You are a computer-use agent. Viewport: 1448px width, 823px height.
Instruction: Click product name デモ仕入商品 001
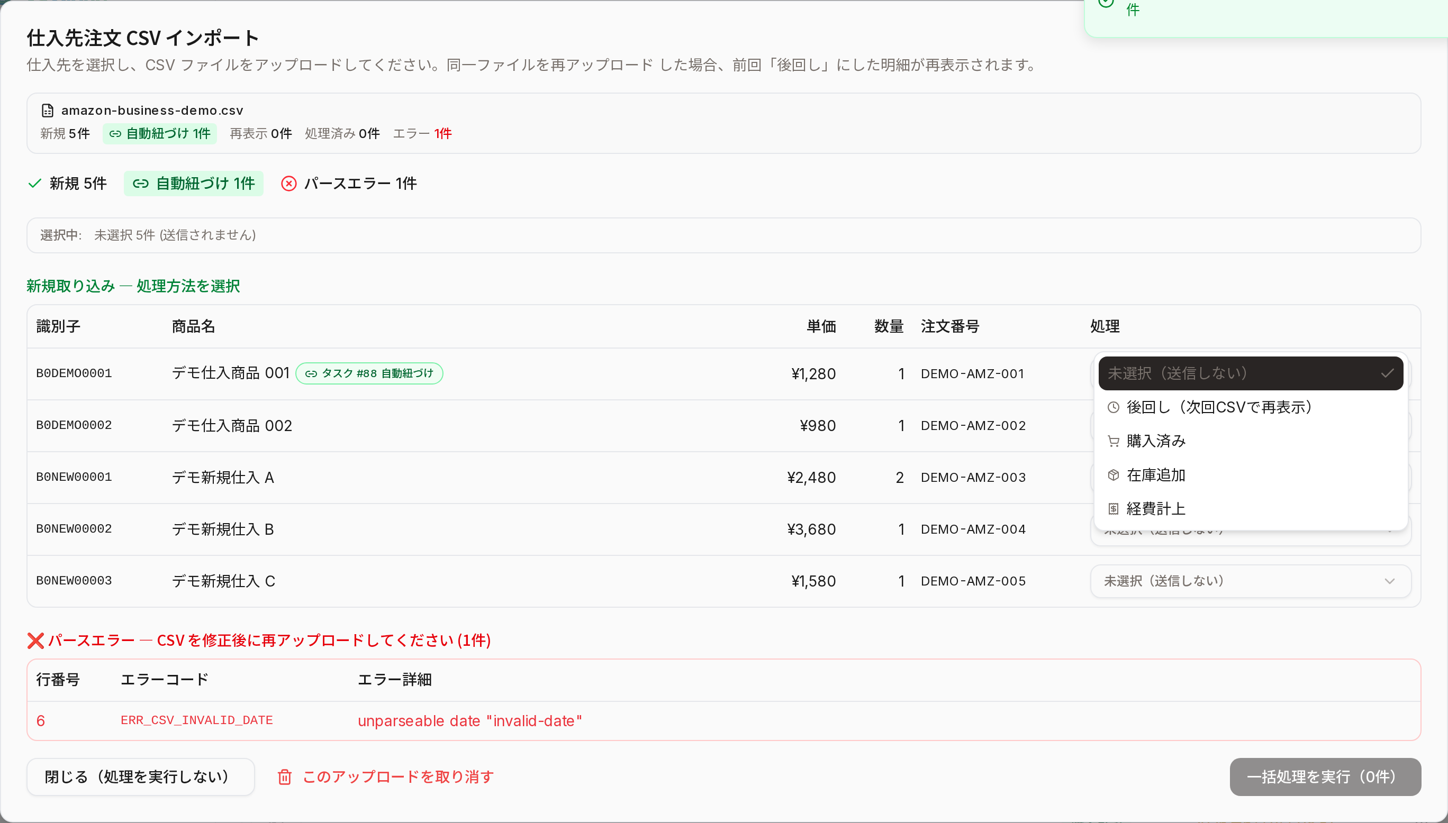[x=231, y=373]
